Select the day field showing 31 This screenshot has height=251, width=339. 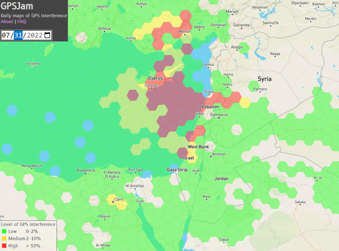coord(18,35)
